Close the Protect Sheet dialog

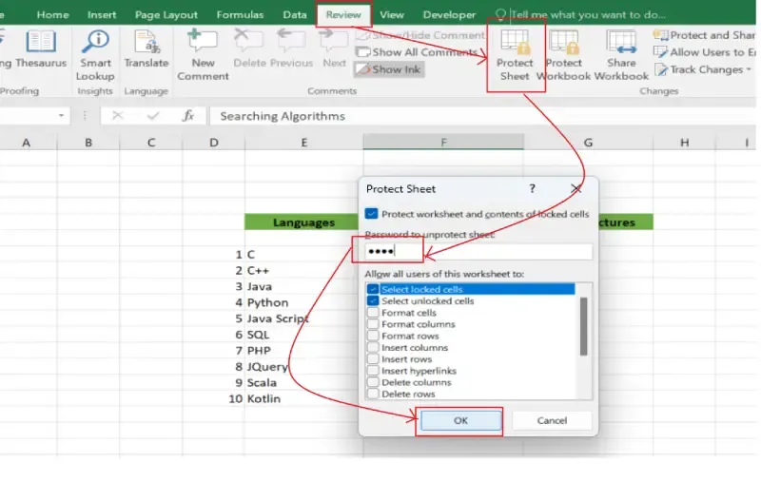click(x=576, y=188)
